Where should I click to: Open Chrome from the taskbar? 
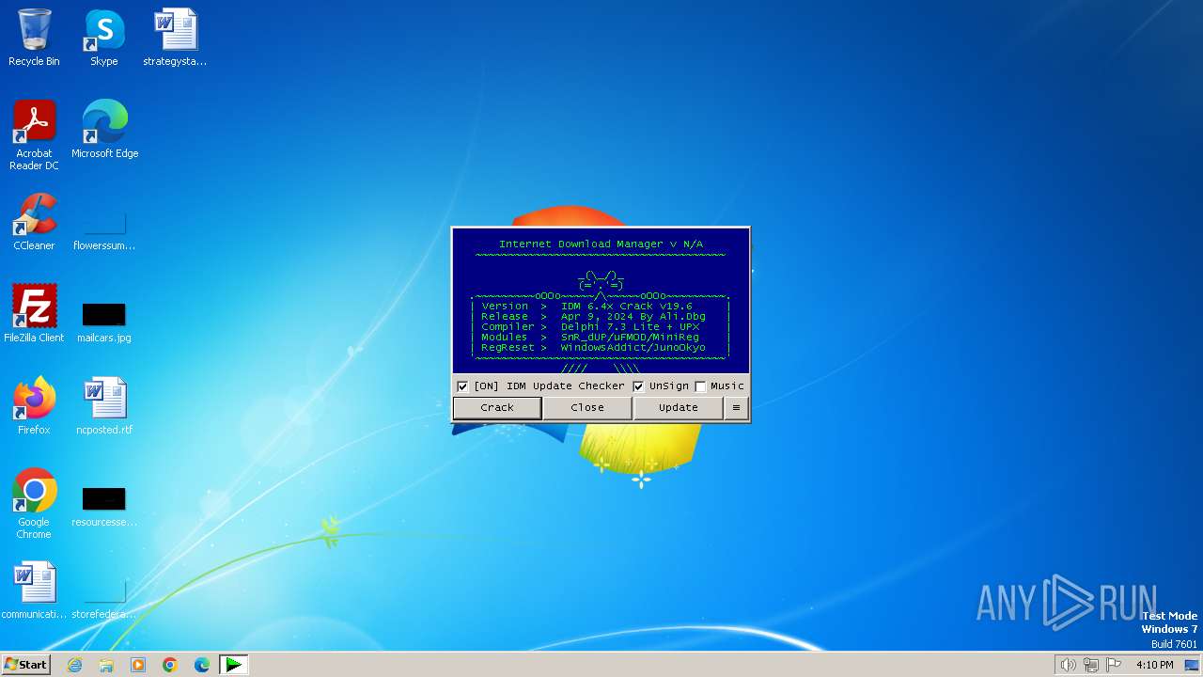[x=170, y=665]
